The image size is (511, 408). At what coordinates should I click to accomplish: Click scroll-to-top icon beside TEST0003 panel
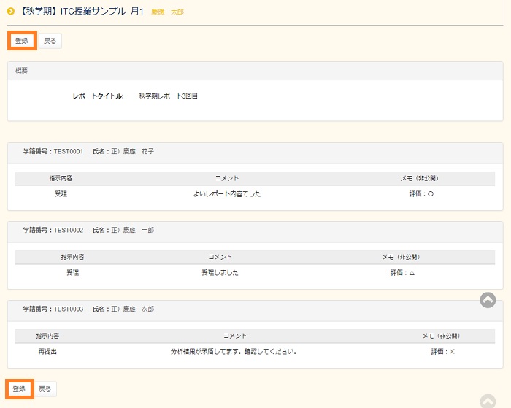click(x=488, y=300)
